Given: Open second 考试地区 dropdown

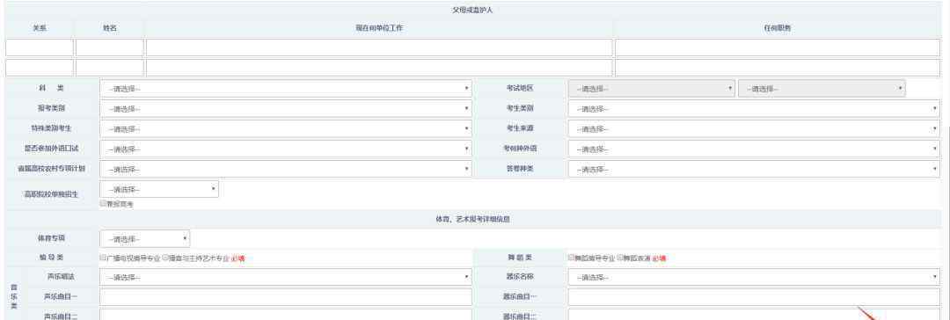Looking at the screenshot, I should (x=822, y=89).
